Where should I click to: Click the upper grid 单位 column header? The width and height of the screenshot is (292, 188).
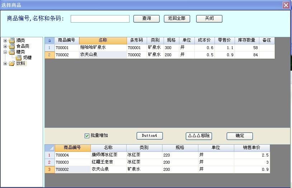pyautogui.click(x=187, y=40)
